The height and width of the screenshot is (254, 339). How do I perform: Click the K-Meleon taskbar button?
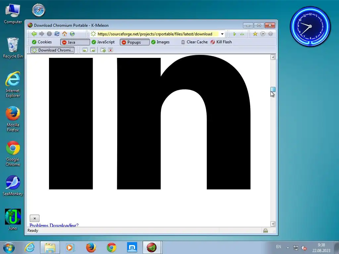pyautogui.click(x=152, y=247)
